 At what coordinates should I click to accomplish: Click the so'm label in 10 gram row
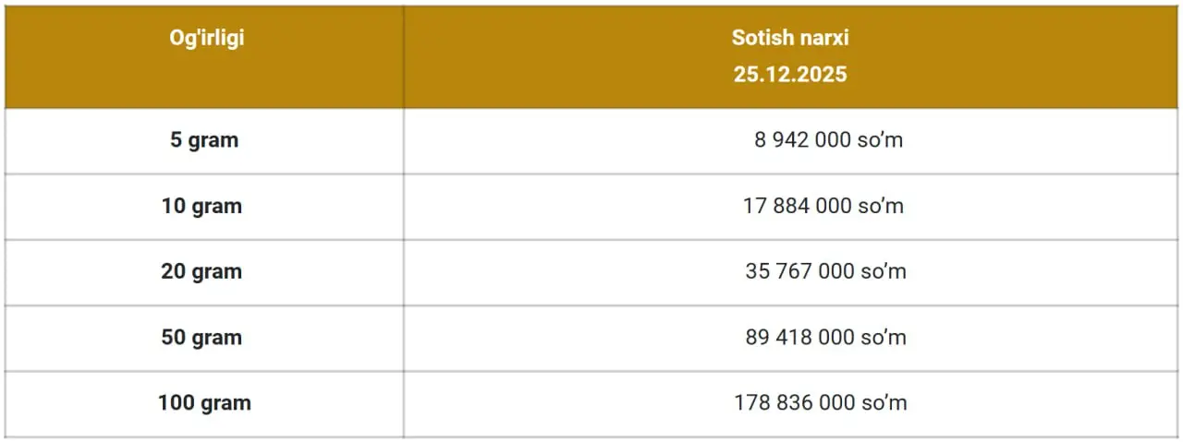tap(880, 207)
